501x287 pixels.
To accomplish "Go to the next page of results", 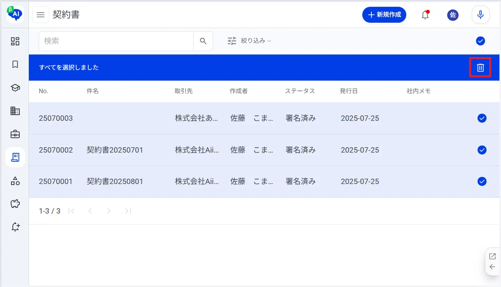I will (109, 211).
